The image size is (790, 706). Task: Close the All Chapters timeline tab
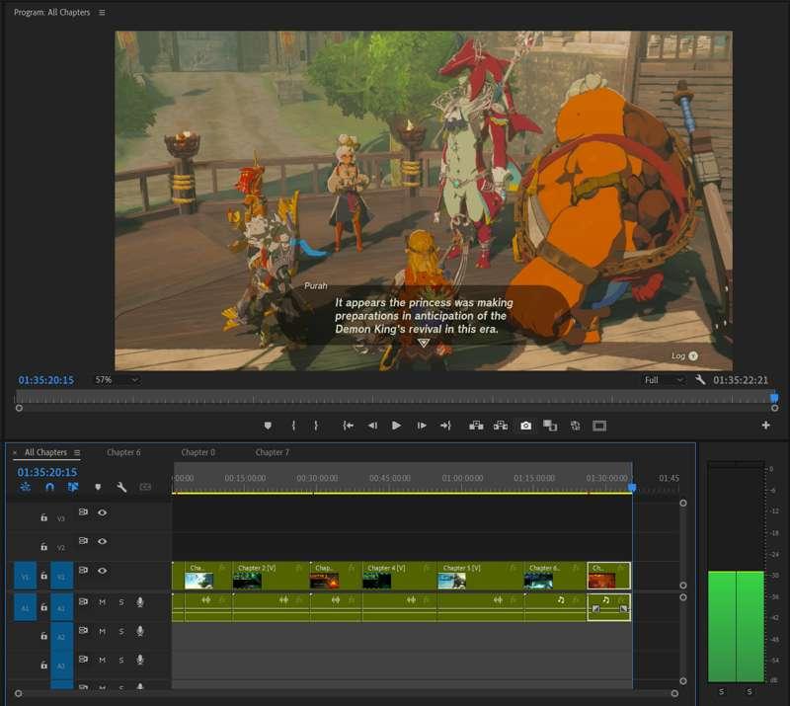pyautogui.click(x=15, y=452)
